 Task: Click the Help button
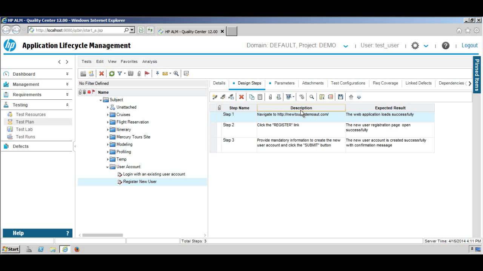(x=37, y=233)
